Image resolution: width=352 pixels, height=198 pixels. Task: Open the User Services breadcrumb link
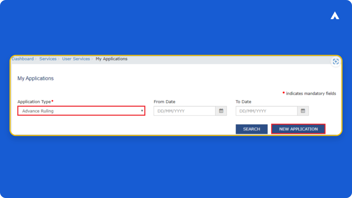(x=76, y=59)
